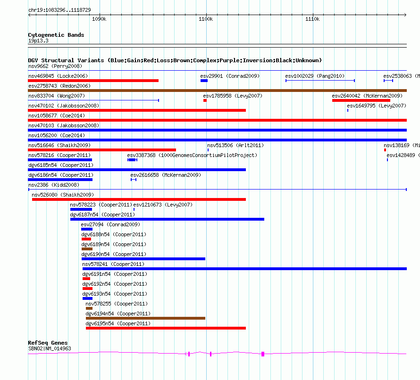
Task: Click nsv470103 (Jakobsson2008) blue gain bar
Action: (x=217, y=130)
